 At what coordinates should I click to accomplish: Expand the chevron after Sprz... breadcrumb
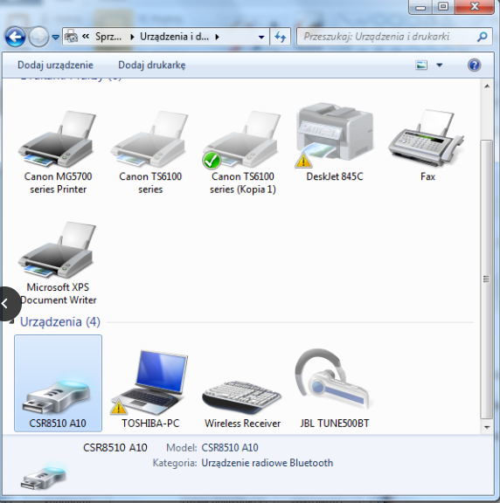132,38
